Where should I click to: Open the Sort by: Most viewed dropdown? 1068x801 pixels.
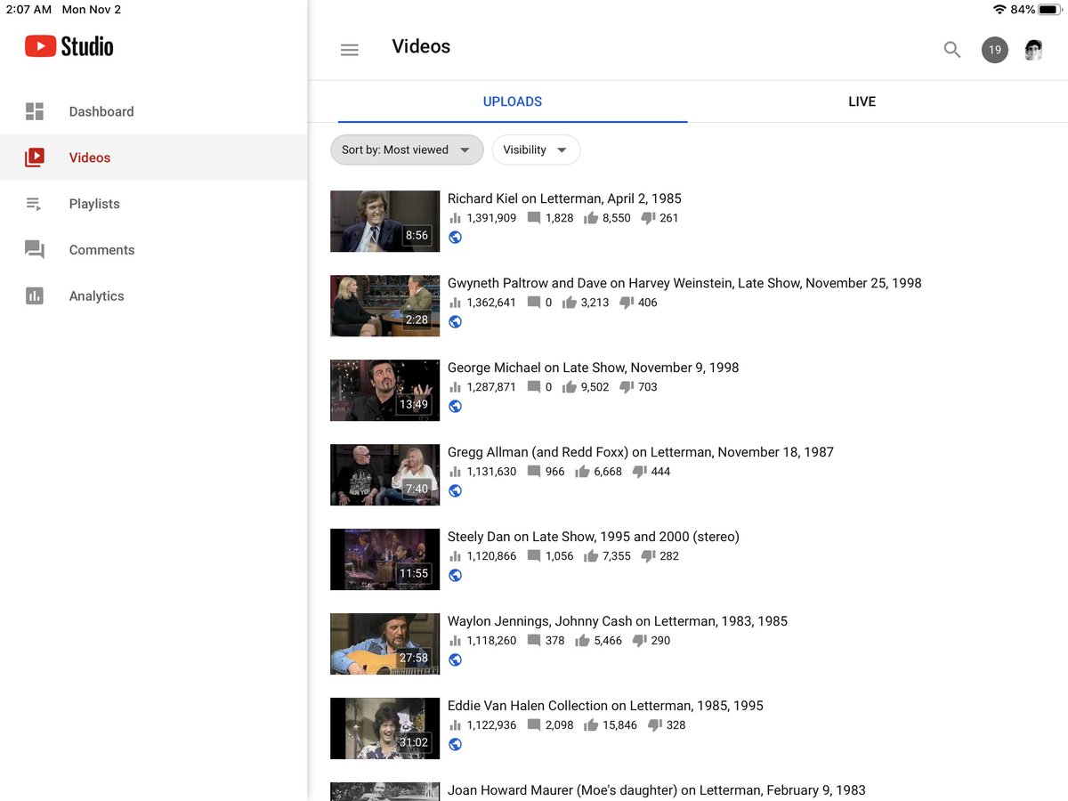click(407, 150)
